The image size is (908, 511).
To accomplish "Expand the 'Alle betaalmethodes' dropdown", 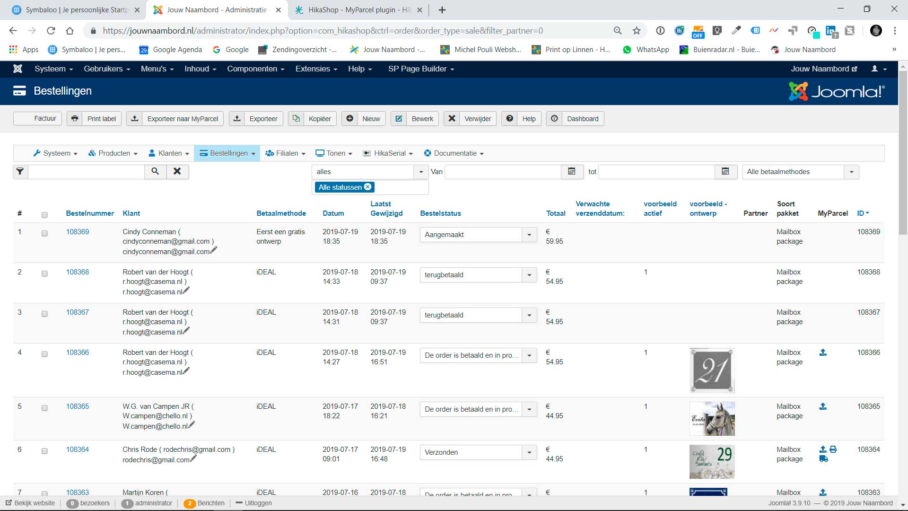I will (851, 172).
